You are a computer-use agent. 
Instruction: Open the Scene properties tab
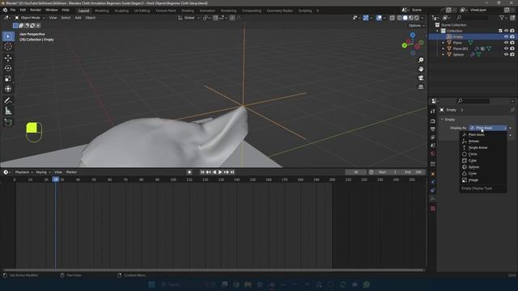tap(433, 145)
